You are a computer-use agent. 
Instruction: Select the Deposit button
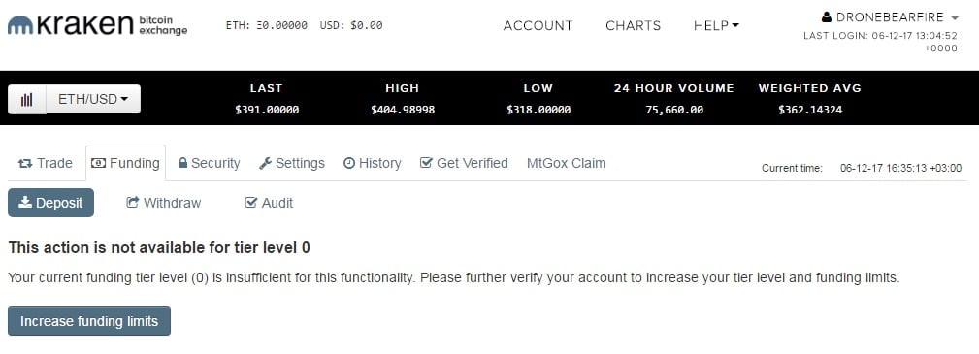50,203
